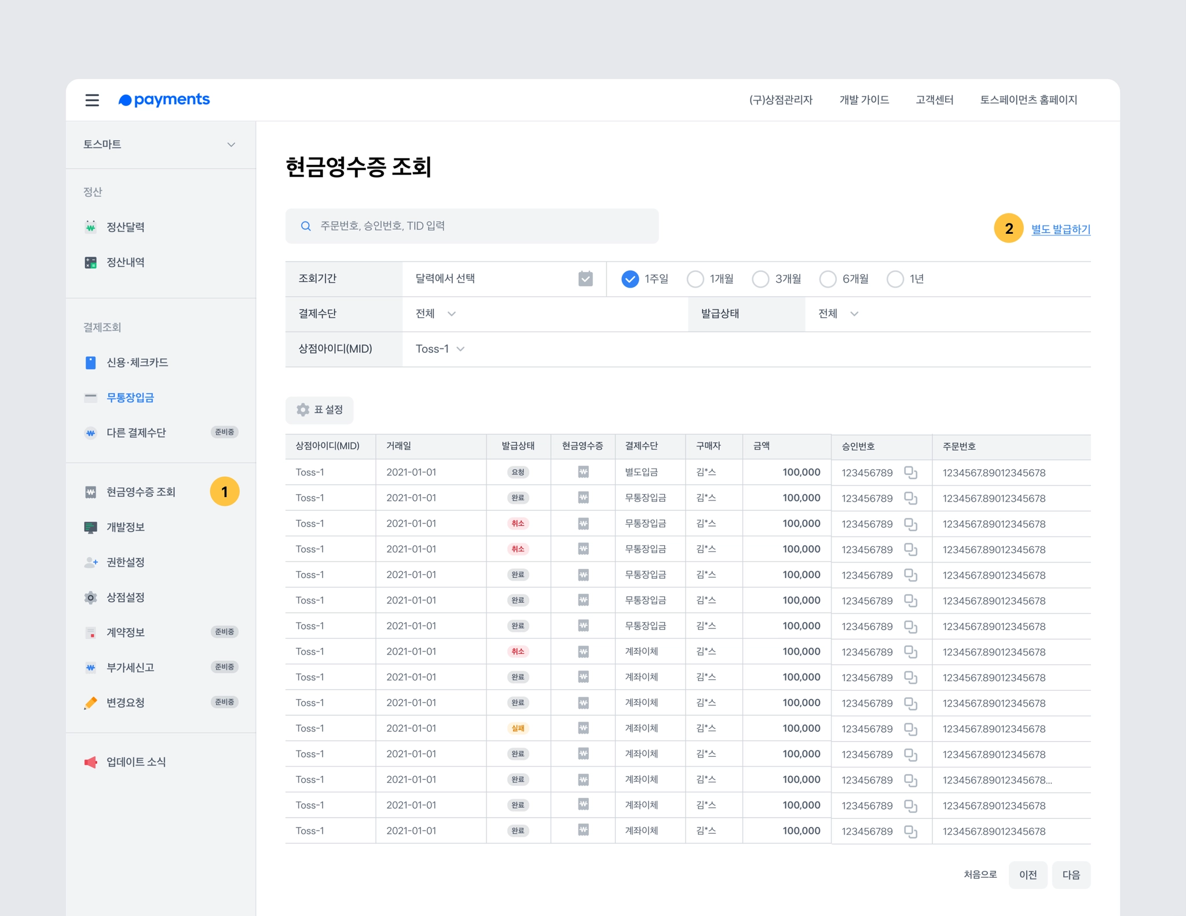The image size is (1186, 916).
Task: Copy approval number in the first table row
Action: tap(910, 473)
